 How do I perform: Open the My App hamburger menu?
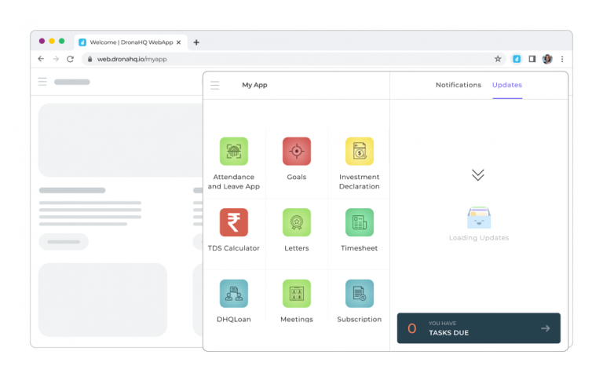pyautogui.click(x=214, y=85)
